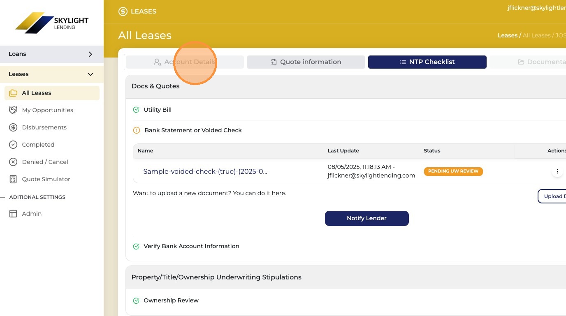
Task: Click Quote information document icon
Action: tap(274, 62)
